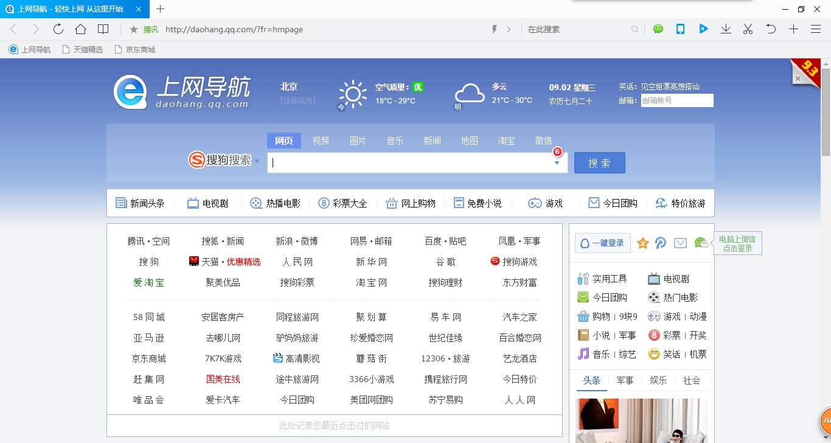Switch to the 视频 search tab
The width and height of the screenshot is (831, 443).
tap(321, 141)
